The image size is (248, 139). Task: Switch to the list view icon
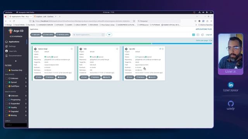[x=198, y=35]
